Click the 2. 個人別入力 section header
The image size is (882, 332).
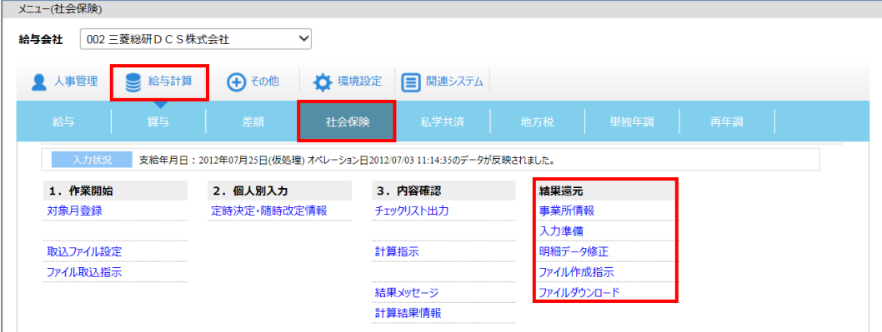point(279,191)
